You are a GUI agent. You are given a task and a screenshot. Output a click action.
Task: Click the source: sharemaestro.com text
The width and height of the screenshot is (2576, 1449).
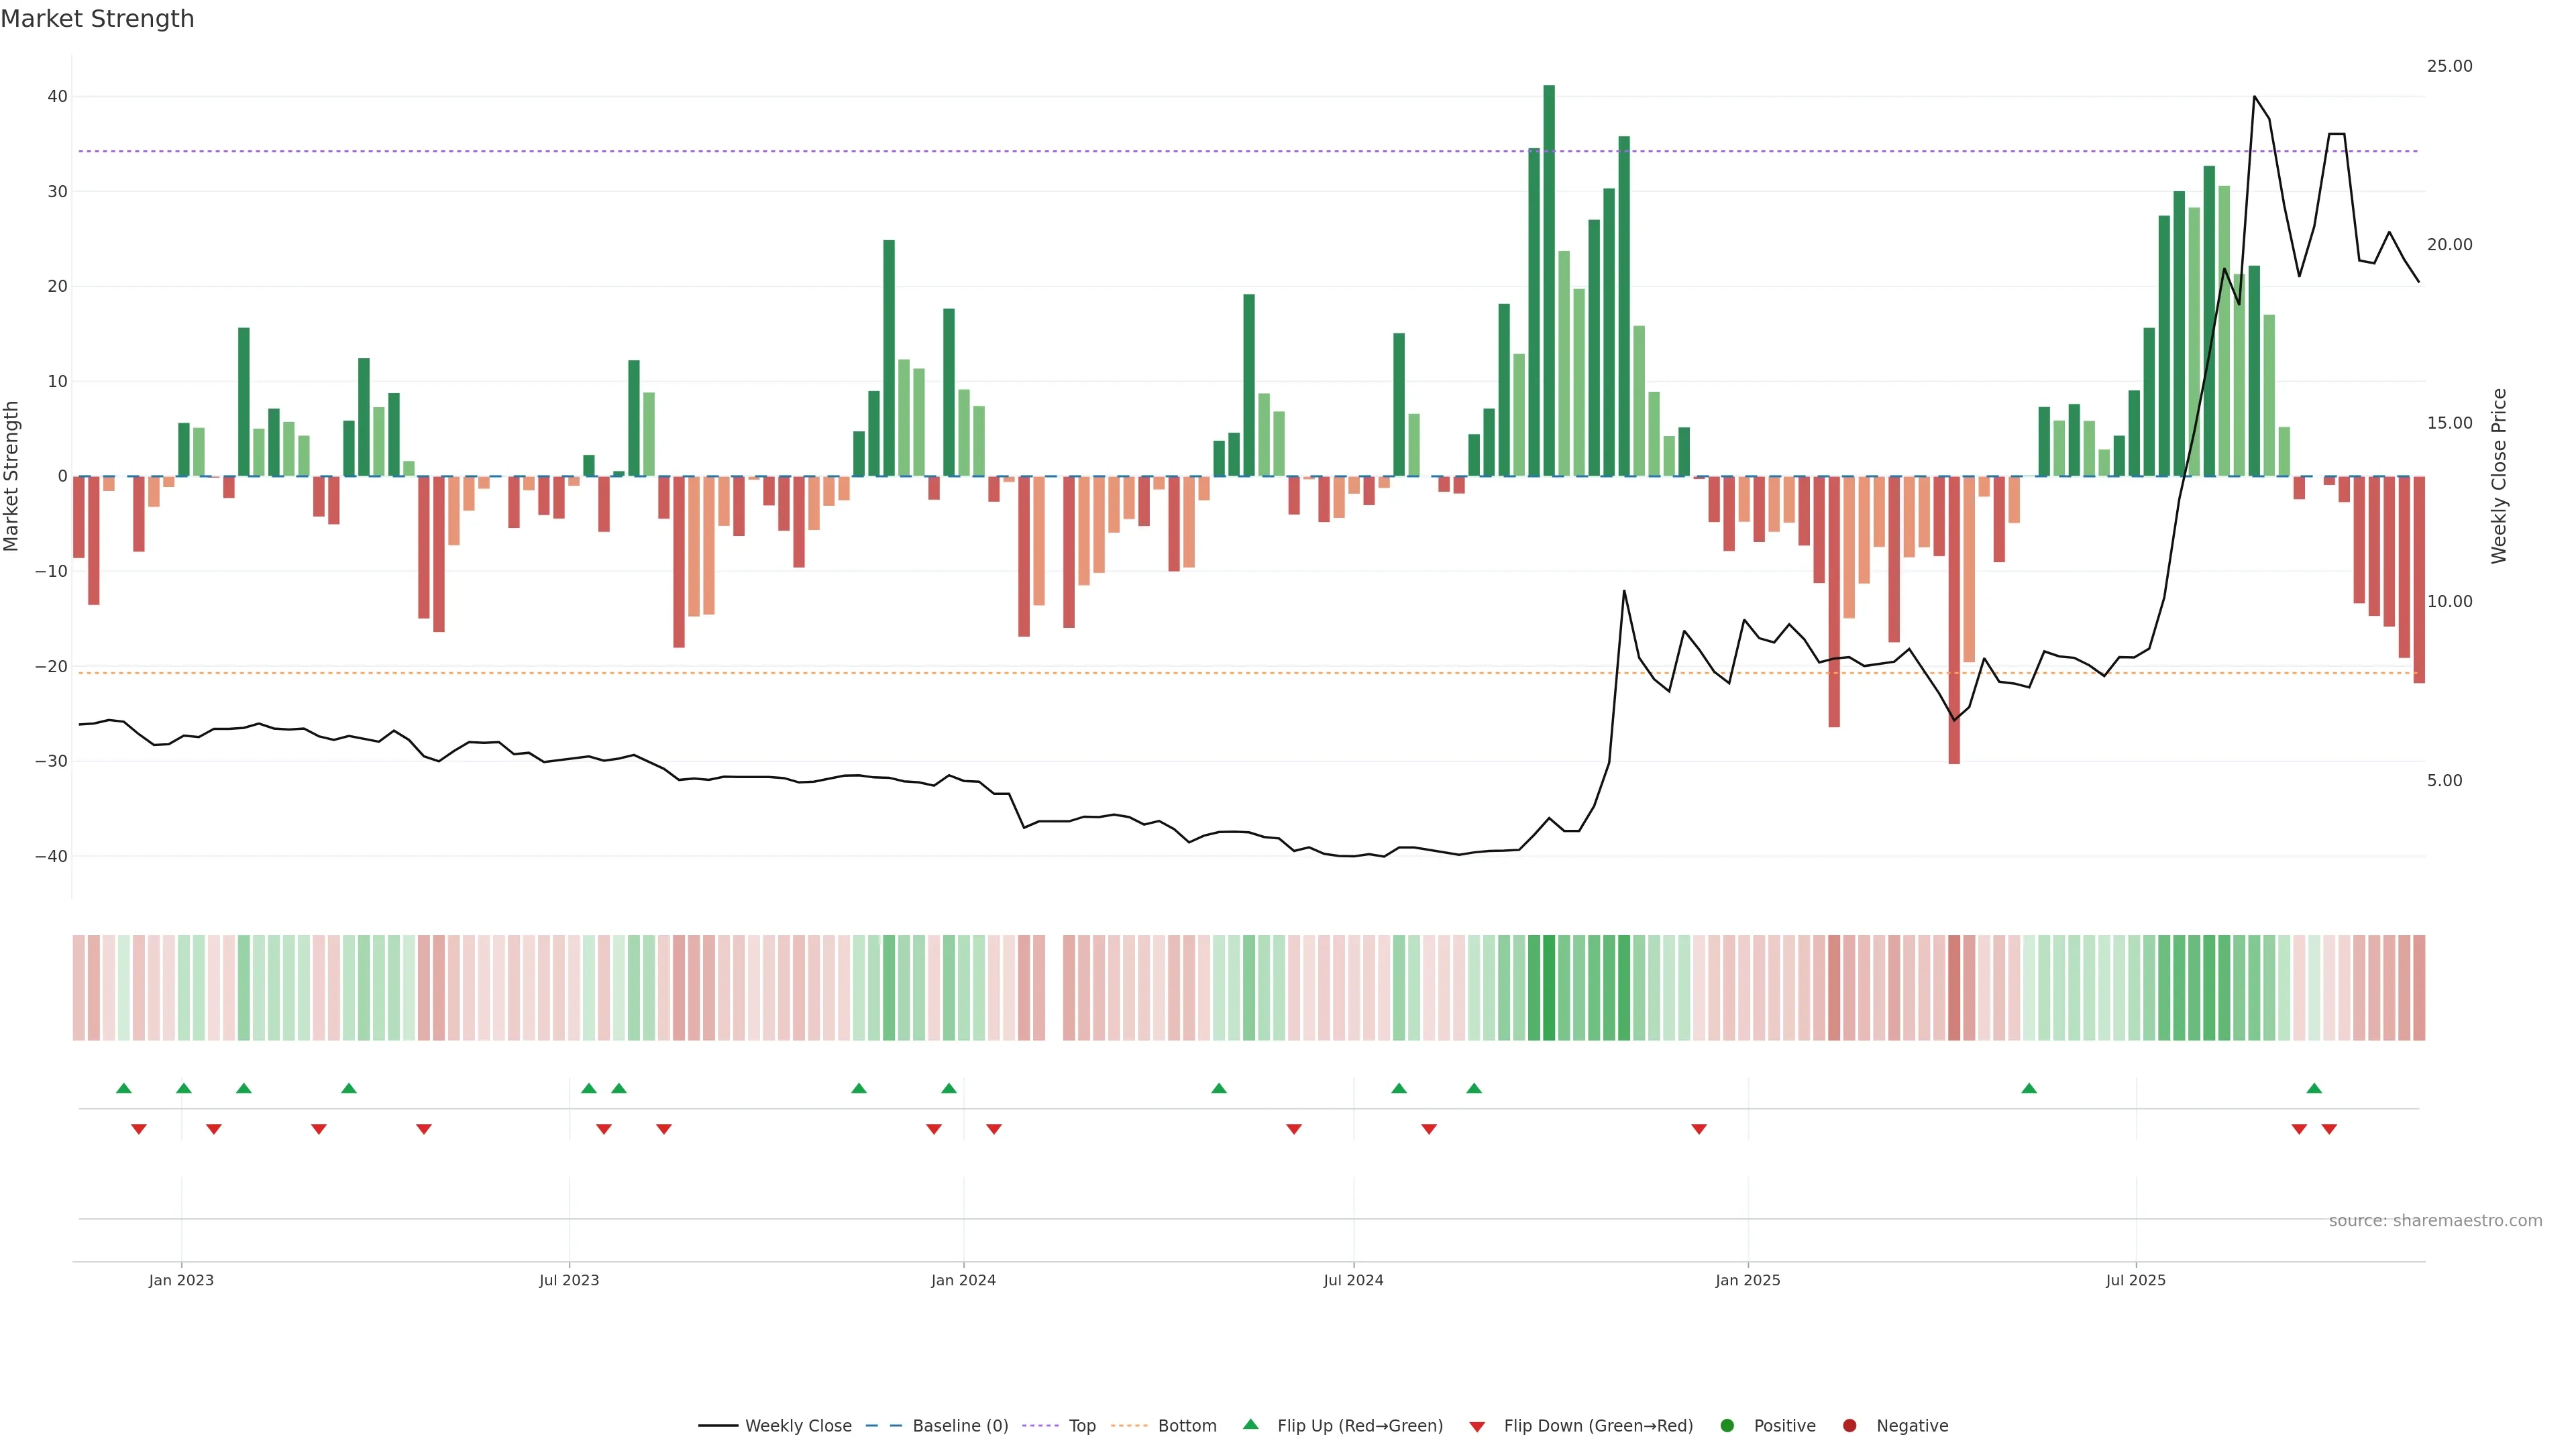pyautogui.click(x=2435, y=1220)
